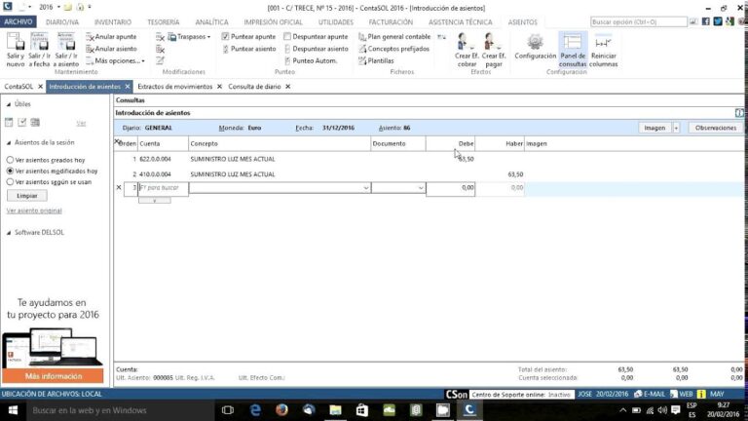The width and height of the screenshot is (748, 421).
Task: Toggle the Panel de consultas
Action: [x=573, y=49]
